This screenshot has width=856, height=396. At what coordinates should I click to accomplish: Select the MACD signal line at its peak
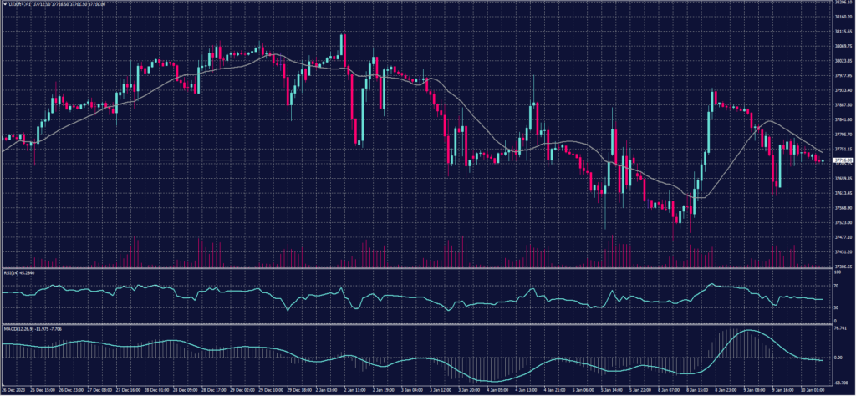(x=750, y=331)
